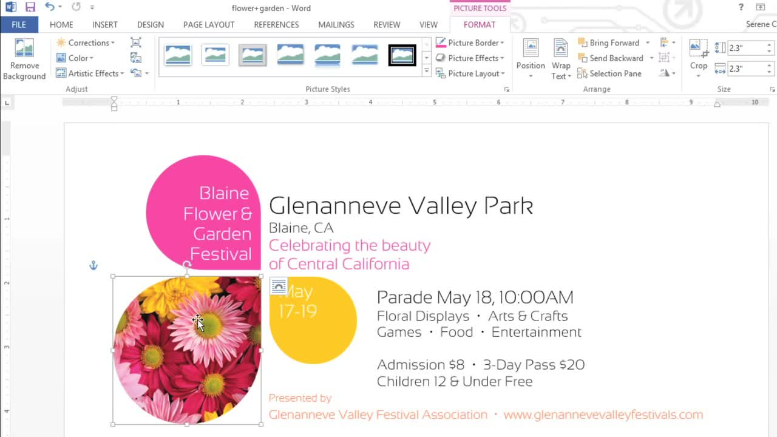
Task: Click the anchor icon in the left margin
Action: [93, 265]
